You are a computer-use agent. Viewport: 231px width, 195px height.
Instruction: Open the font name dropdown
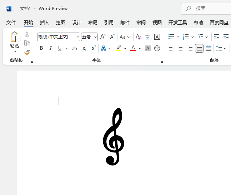point(78,37)
